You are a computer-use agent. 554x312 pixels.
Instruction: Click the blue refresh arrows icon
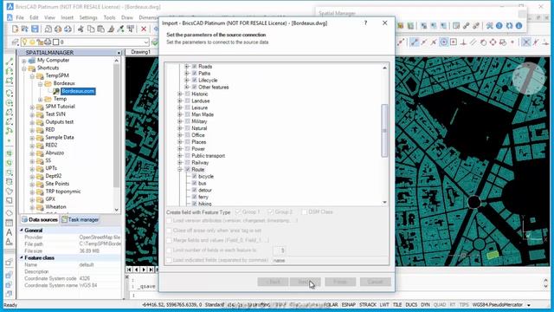[509, 26]
